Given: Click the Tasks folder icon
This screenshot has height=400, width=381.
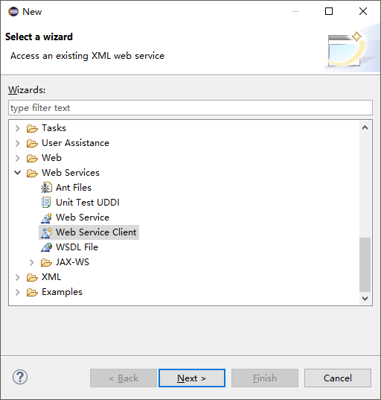Looking at the screenshot, I should [32, 128].
